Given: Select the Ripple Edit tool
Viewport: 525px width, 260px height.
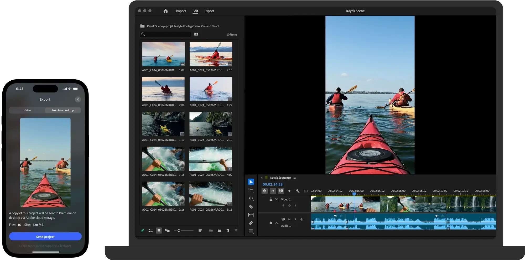Looking at the screenshot, I should 251,198.
